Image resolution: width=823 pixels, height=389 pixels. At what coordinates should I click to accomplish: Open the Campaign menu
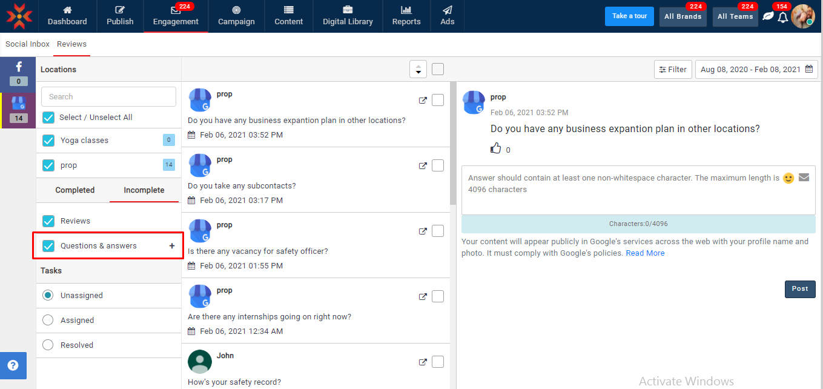click(x=236, y=16)
